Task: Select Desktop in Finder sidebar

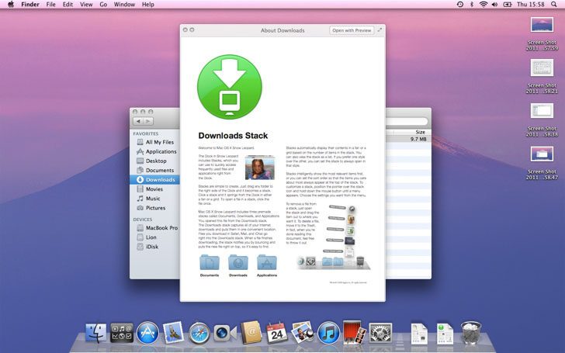Action: coord(156,161)
